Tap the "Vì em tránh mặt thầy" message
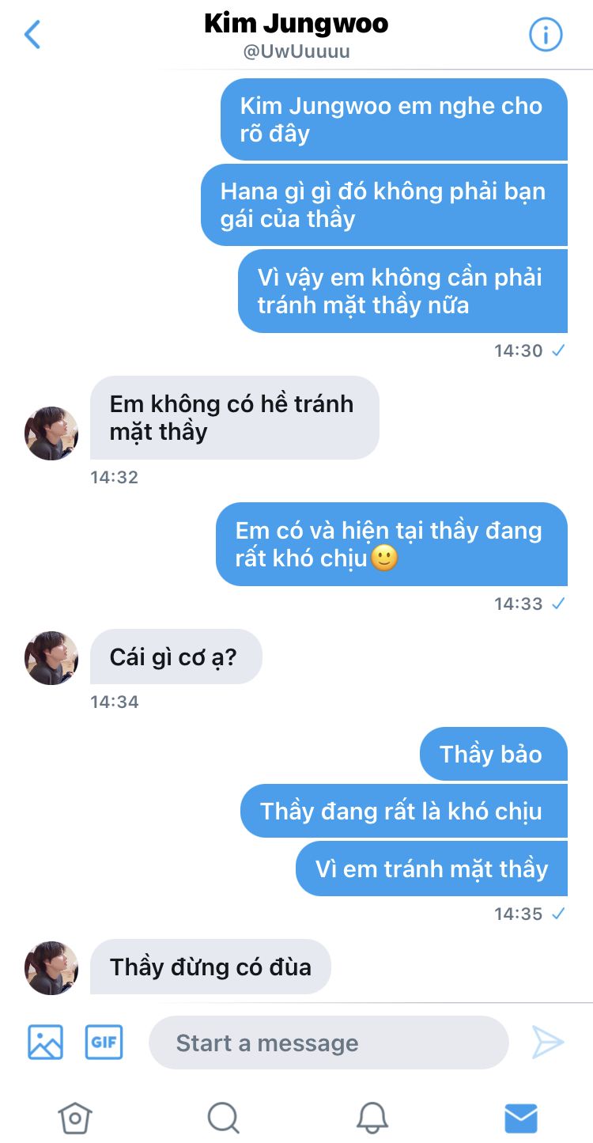 [x=432, y=869]
